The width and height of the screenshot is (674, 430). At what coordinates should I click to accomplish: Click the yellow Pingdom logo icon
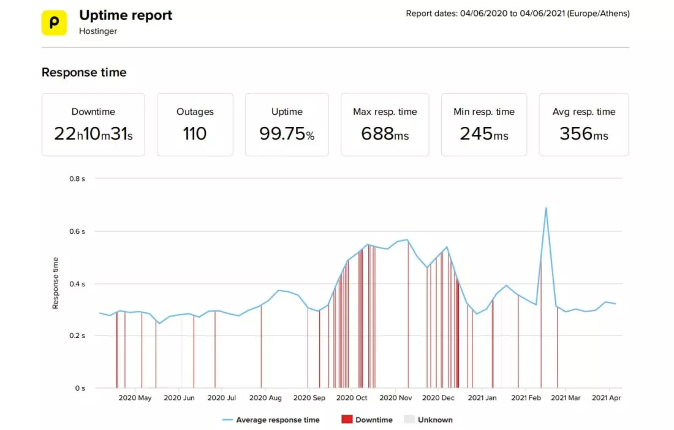(x=54, y=23)
